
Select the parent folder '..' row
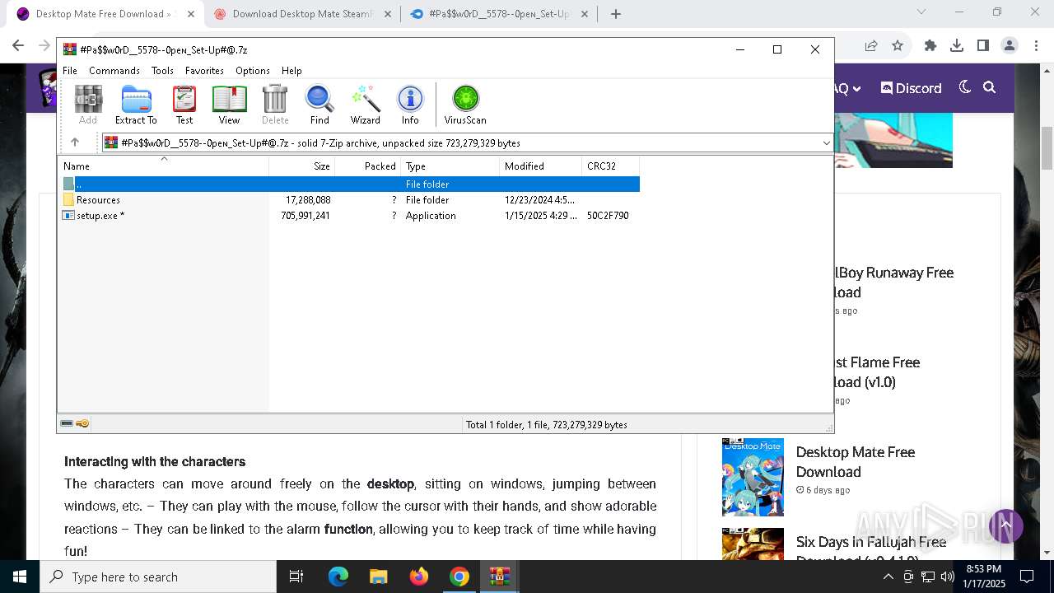click(349, 184)
